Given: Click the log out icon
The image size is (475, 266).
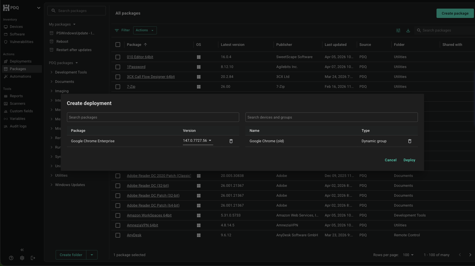Looking at the screenshot, I should point(33,258).
